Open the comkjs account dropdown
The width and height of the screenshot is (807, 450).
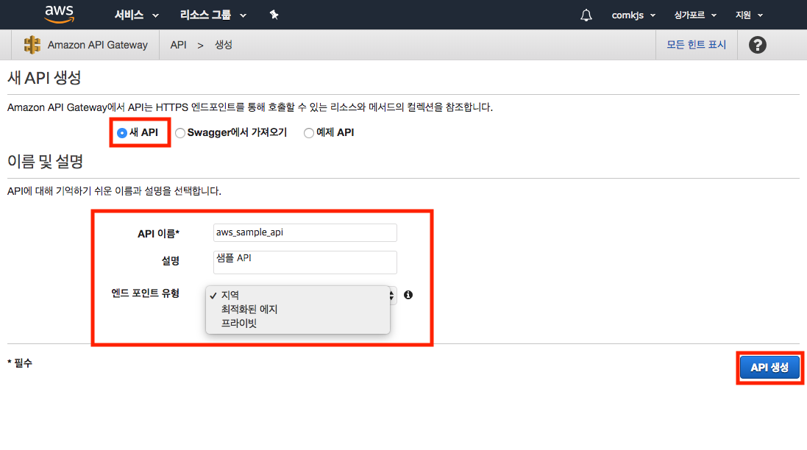click(633, 15)
